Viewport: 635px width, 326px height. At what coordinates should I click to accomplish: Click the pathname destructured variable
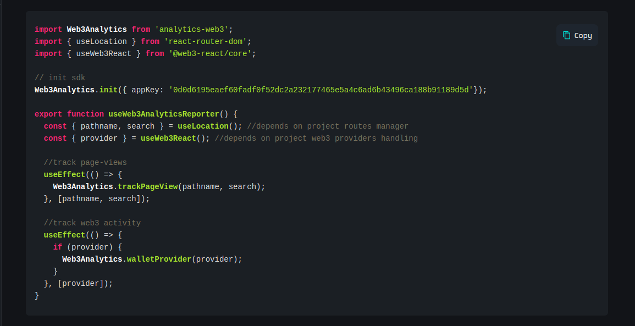pos(100,126)
